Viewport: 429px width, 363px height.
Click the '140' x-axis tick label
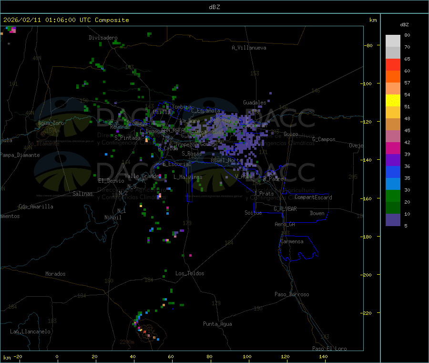(323, 356)
